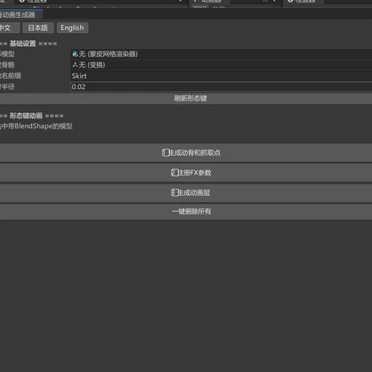The image size is (372, 372).
Task: Click the 一键删除所有 delete-all button
Action: (186, 212)
